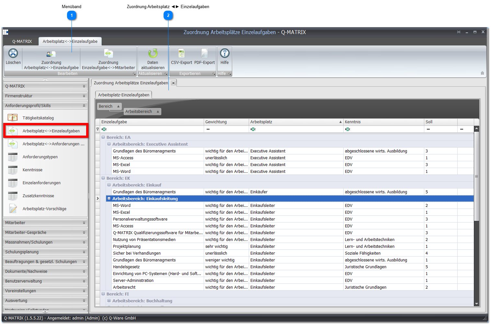The image size is (491, 325).
Task: Click filter icon in the grid filter row
Action: [x=98, y=129]
